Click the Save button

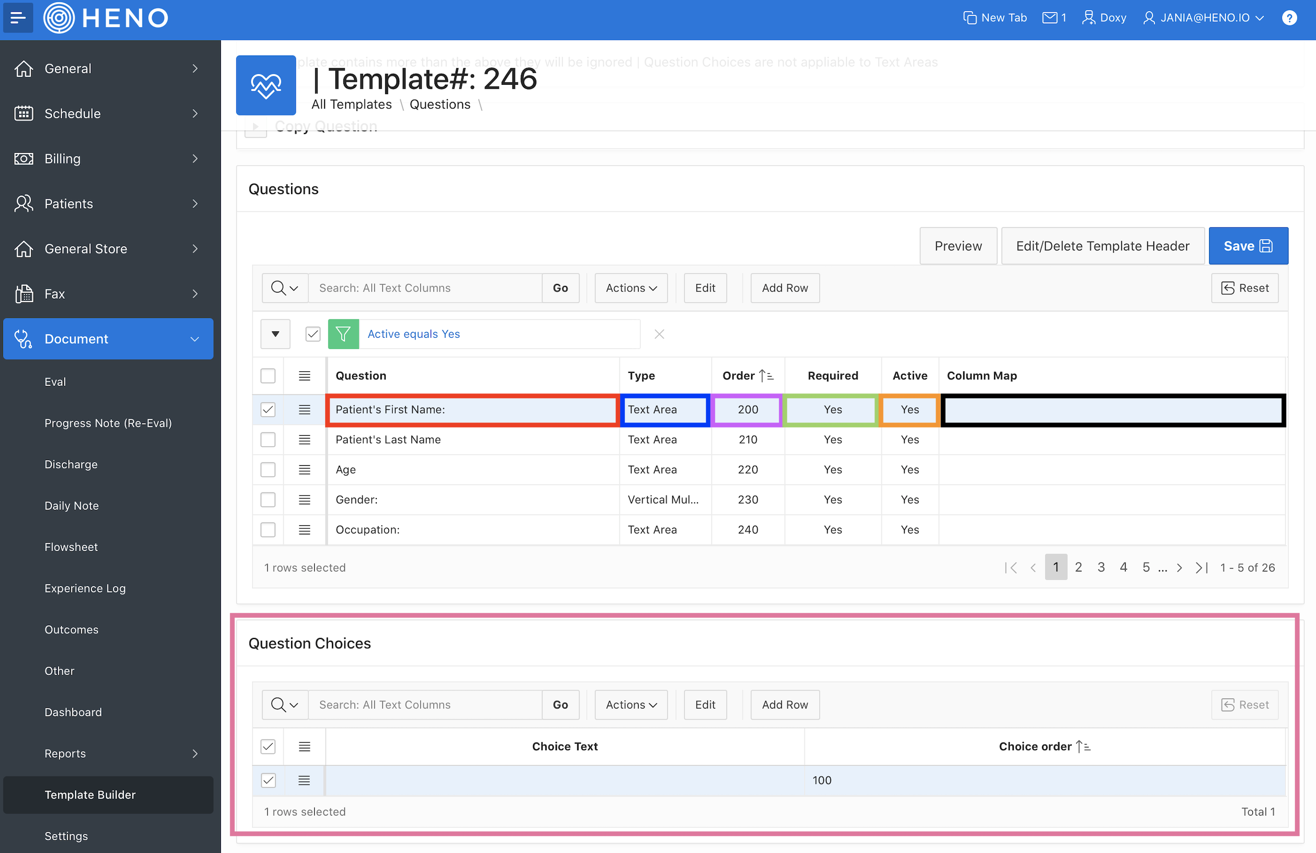[x=1247, y=246]
